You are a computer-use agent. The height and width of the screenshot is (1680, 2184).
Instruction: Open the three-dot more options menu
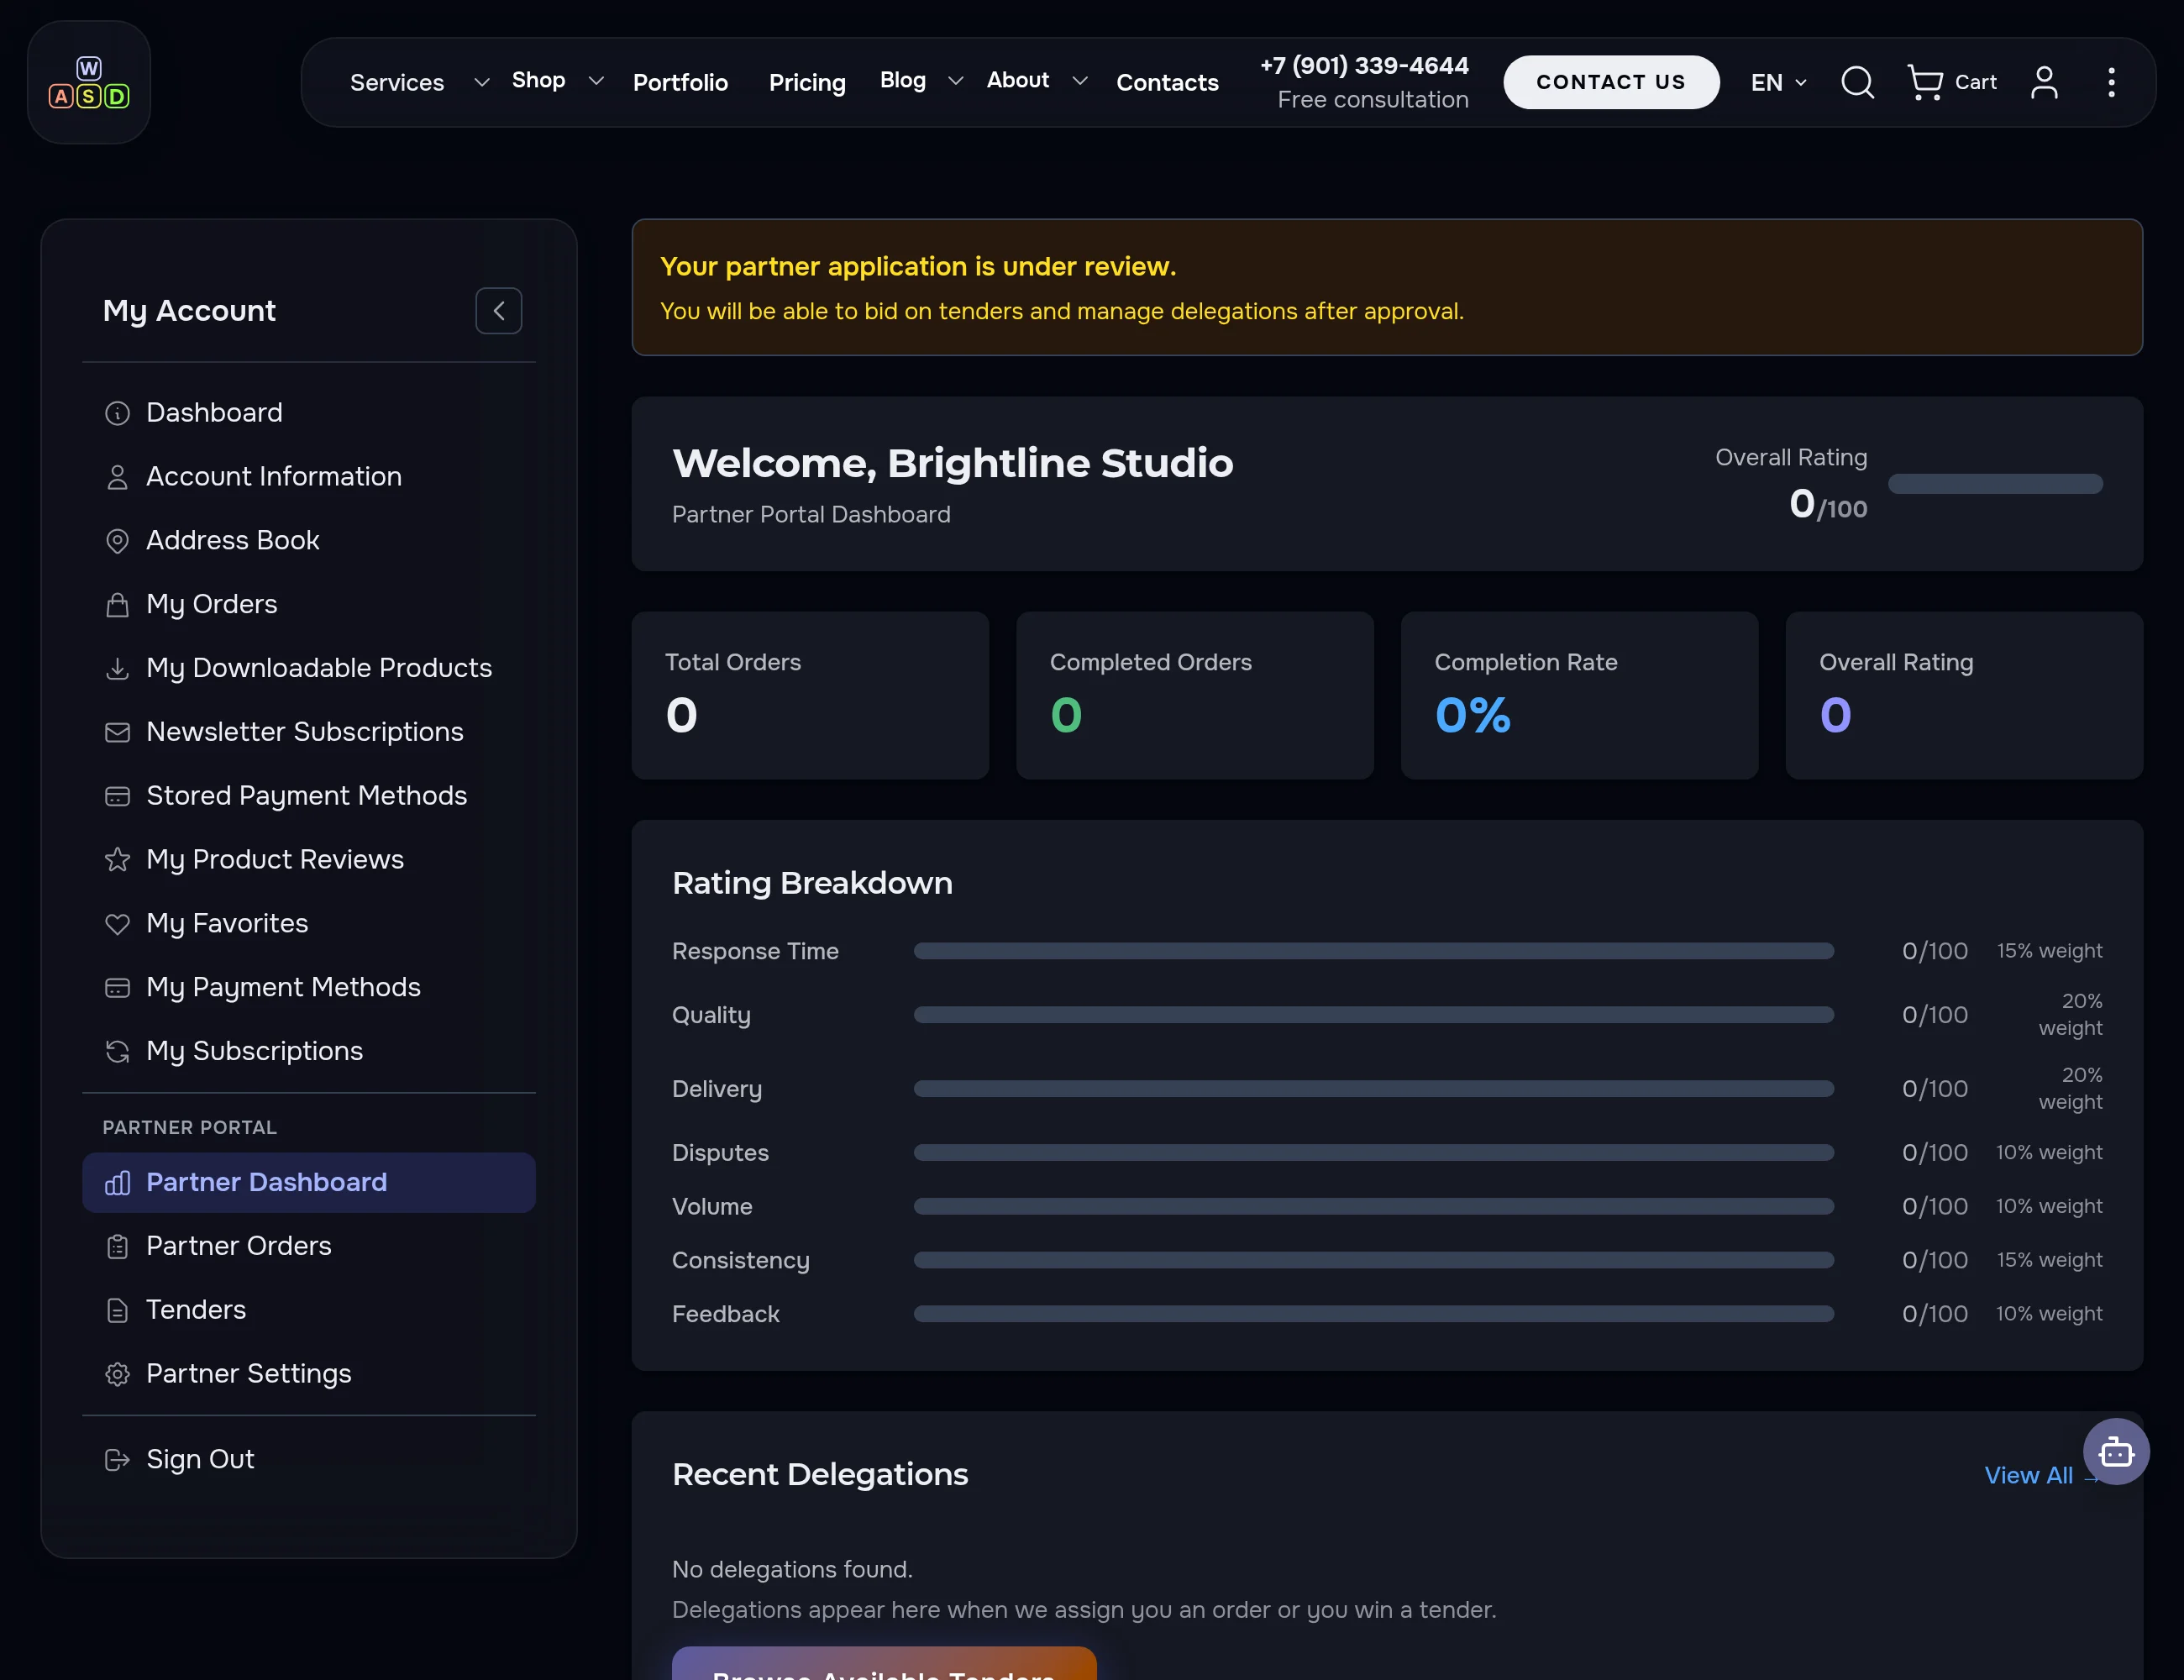[x=2111, y=82]
